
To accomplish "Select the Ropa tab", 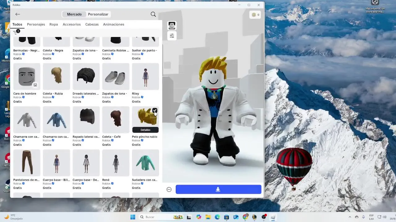I will (54, 24).
